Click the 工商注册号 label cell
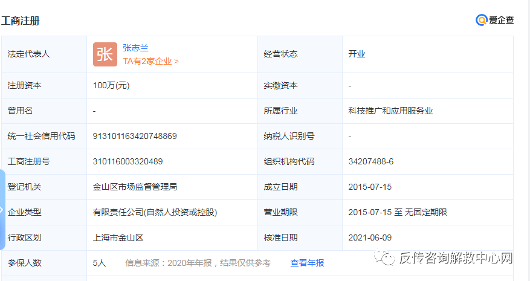Image resolution: width=530 pixels, height=281 pixels. 44,161
